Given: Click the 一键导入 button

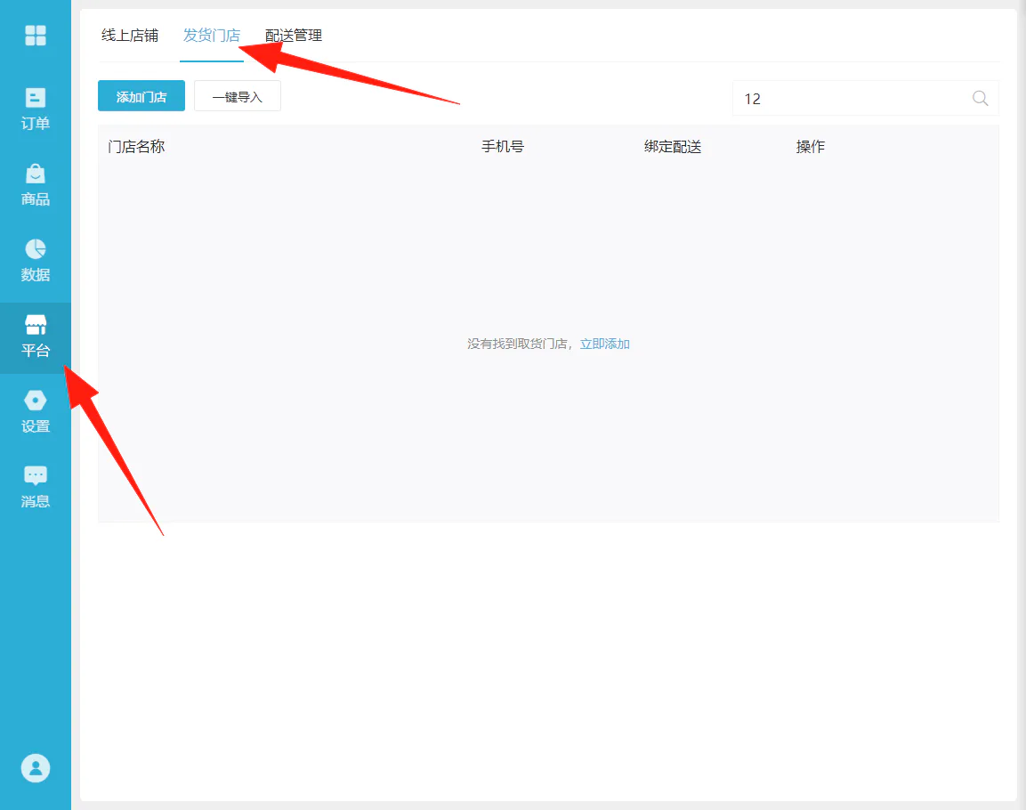Looking at the screenshot, I should tap(238, 96).
